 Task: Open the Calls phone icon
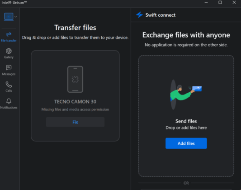point(9,85)
